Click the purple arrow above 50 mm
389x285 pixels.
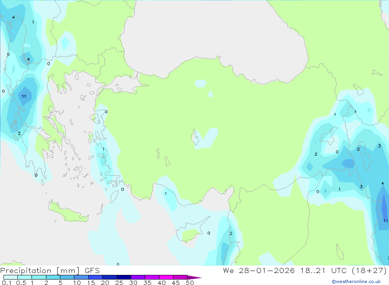point(194,278)
